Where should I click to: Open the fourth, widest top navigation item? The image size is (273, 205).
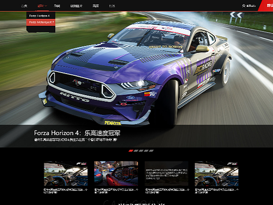pyautogui.click(x=76, y=6)
